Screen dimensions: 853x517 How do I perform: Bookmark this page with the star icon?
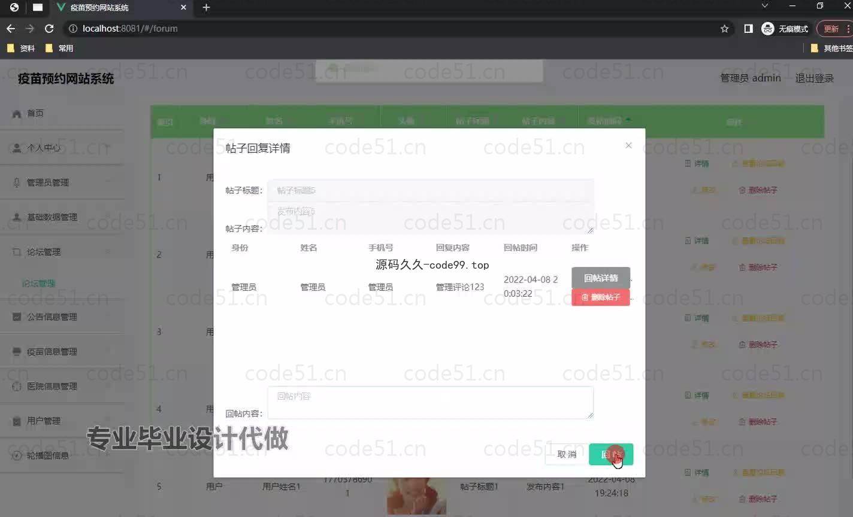724,29
